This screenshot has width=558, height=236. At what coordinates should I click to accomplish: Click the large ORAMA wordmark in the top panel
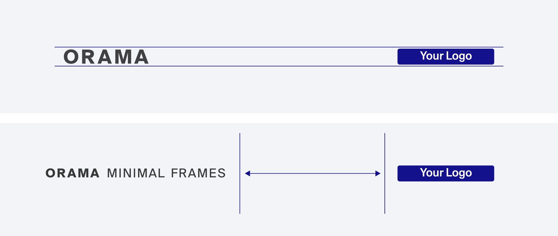(x=106, y=57)
